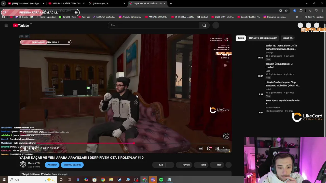Image resolution: width=326 pixels, height=183 pixels.
Task: Open a new browser tab with plus
Action: coord(171,4)
